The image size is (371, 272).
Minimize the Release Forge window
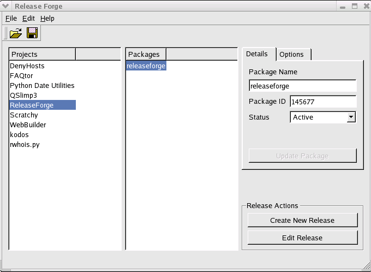[x=343, y=7]
